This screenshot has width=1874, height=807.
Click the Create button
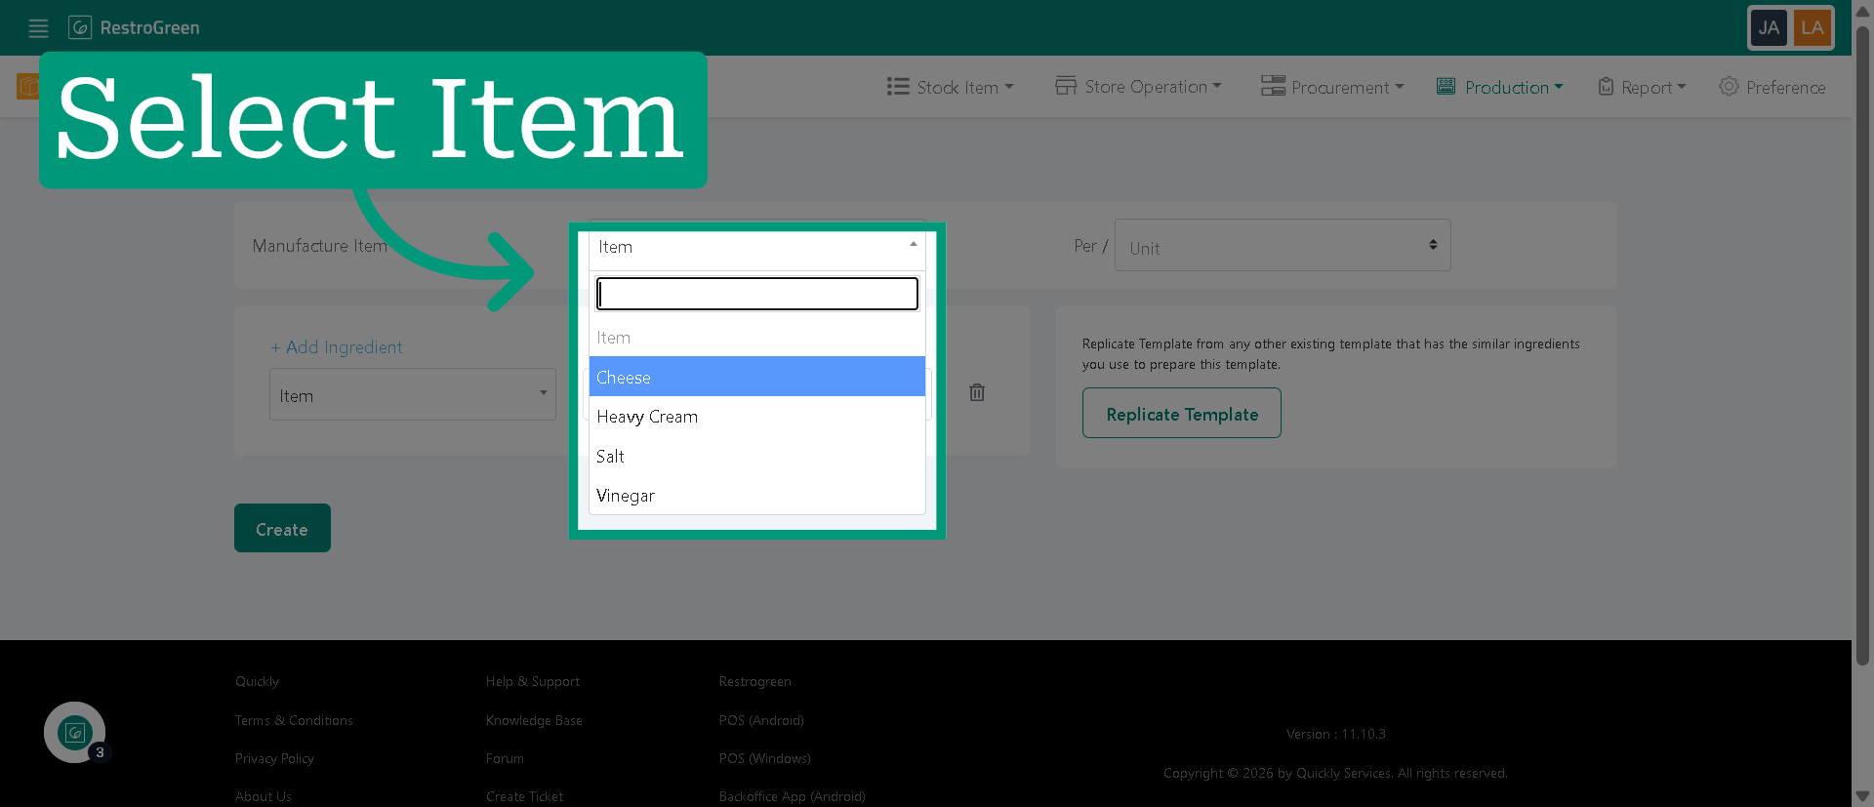282,528
